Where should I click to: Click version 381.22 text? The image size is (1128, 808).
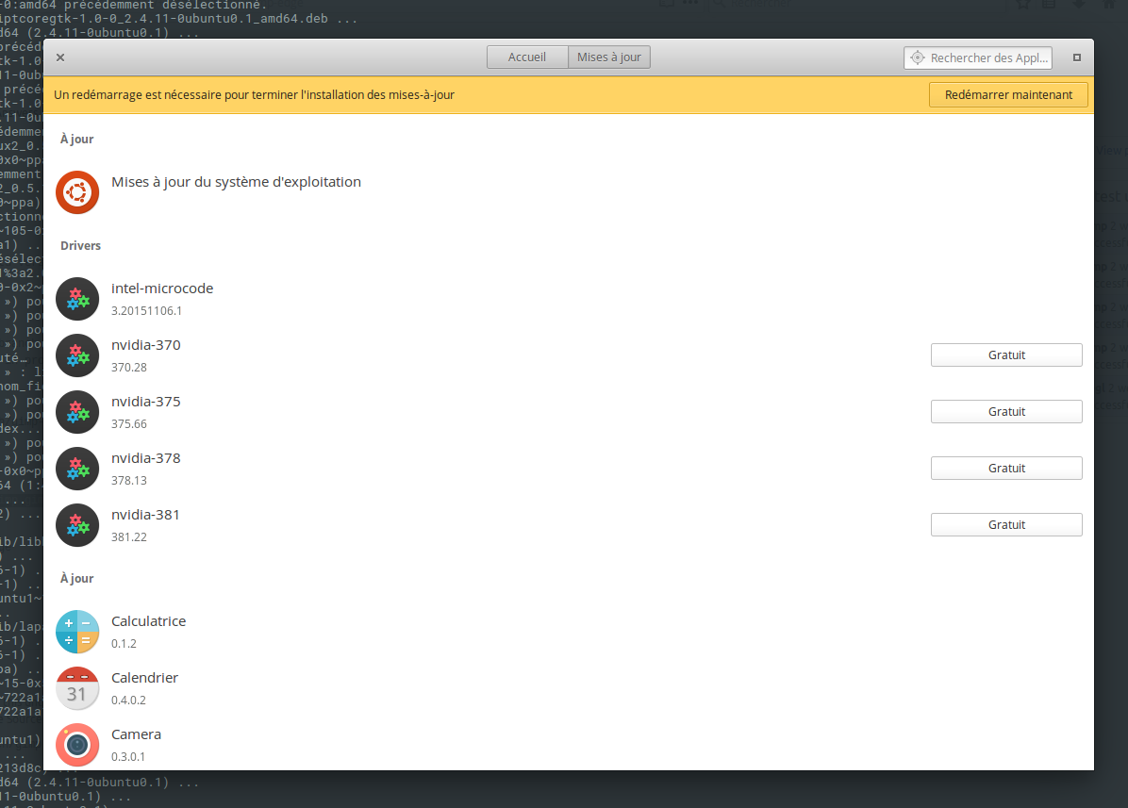129,537
